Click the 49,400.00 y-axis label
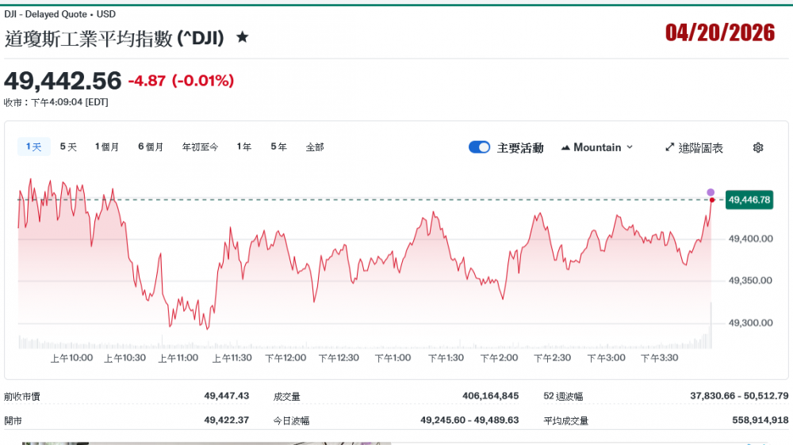The height and width of the screenshot is (445, 793). coord(750,238)
